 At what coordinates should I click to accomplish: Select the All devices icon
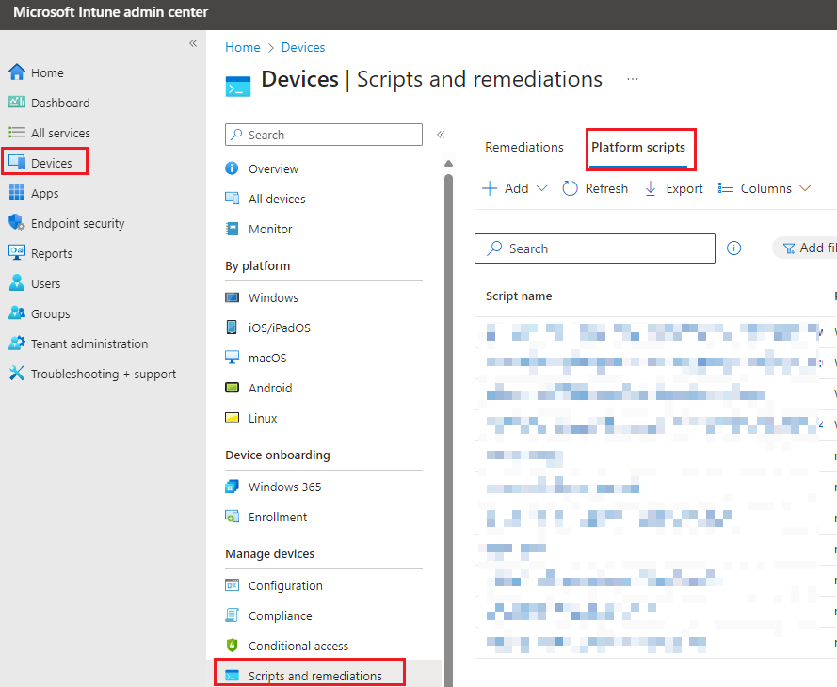(232, 199)
